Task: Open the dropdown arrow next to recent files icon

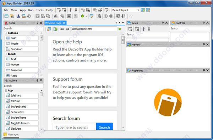Action: 32,16
